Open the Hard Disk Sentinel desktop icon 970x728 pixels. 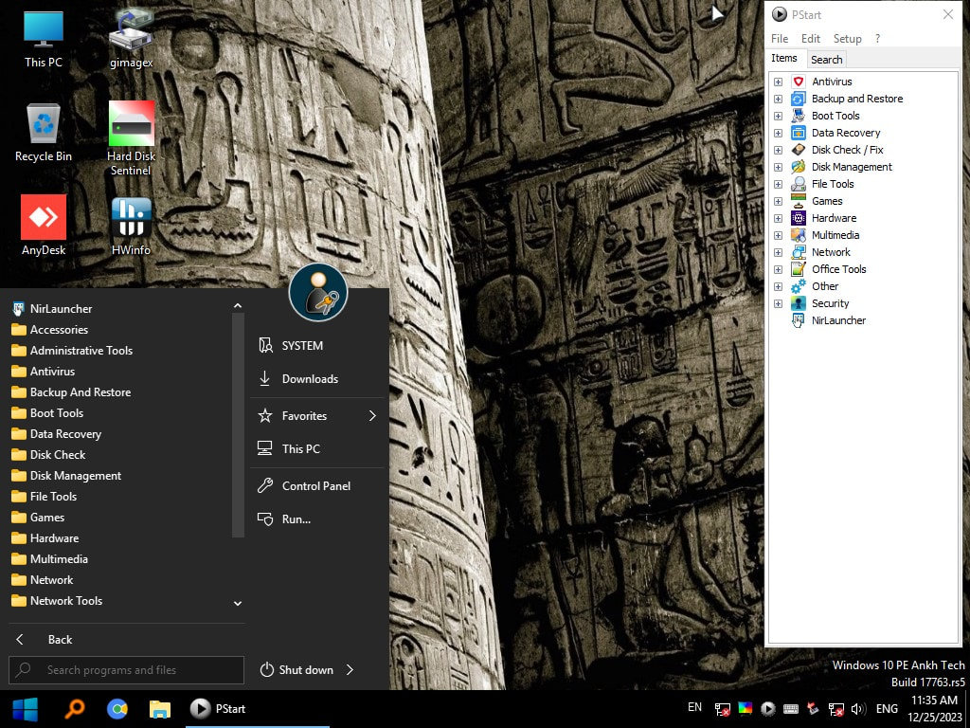pos(131,124)
